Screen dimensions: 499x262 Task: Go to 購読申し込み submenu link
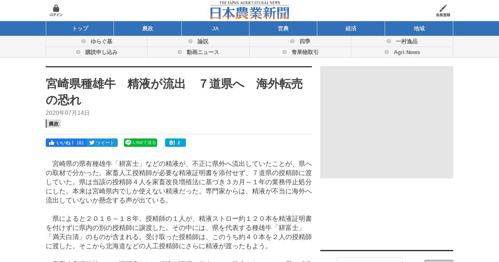coord(96,52)
